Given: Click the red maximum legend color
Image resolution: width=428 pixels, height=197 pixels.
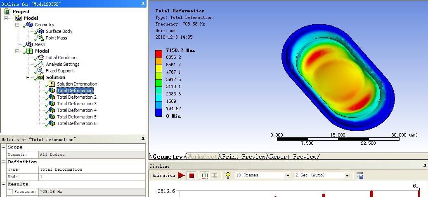Looking at the screenshot, I should [x=158, y=53].
